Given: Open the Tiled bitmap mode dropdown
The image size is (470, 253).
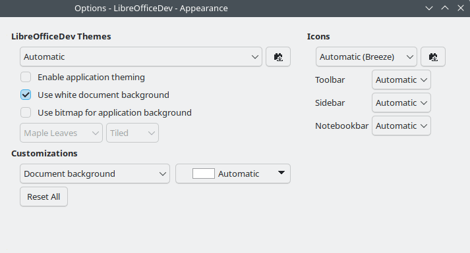Looking at the screenshot, I should [132, 133].
